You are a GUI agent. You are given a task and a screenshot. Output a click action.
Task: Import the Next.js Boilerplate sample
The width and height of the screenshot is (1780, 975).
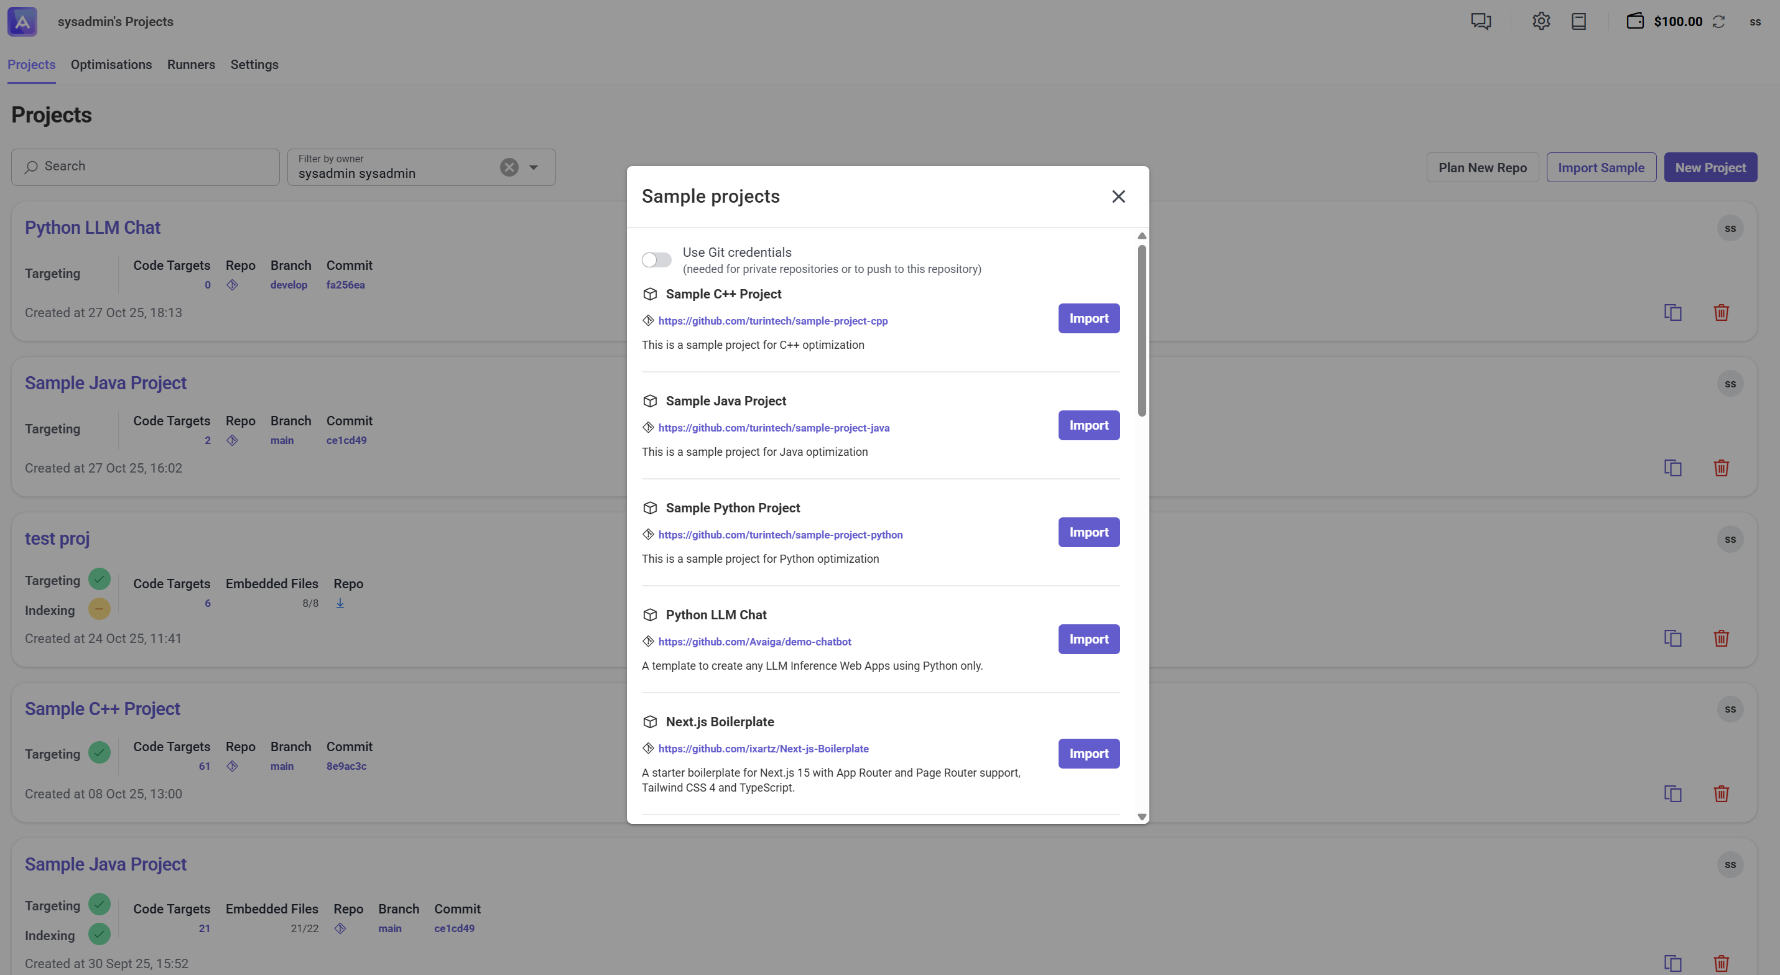tap(1088, 753)
